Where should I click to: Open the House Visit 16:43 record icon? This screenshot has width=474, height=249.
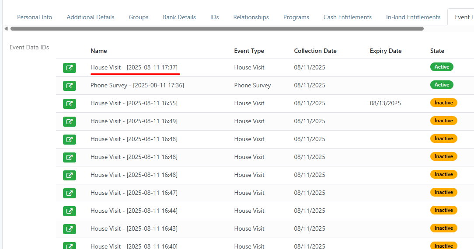69,229
